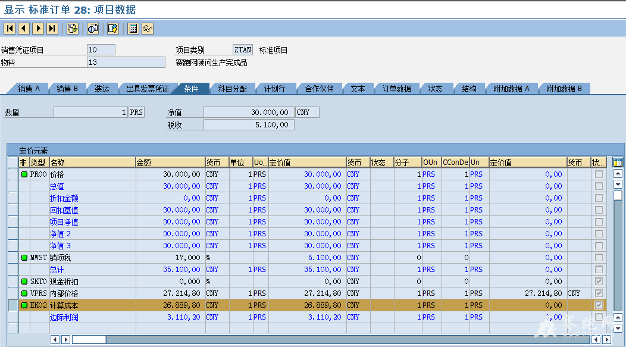Toggle status checkbox in the SKTO 现金折扣 row
626x347 pixels.
pos(599,281)
